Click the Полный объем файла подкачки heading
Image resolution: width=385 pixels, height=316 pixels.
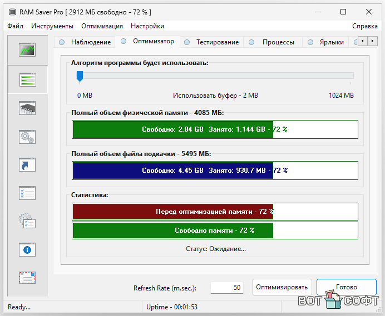(141, 154)
